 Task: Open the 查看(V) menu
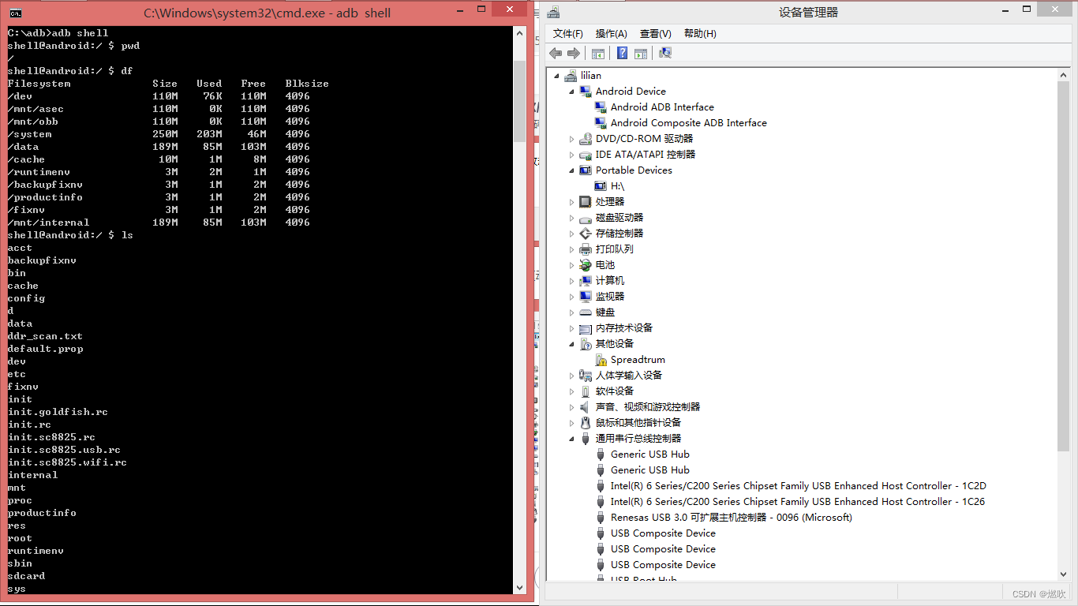655,33
